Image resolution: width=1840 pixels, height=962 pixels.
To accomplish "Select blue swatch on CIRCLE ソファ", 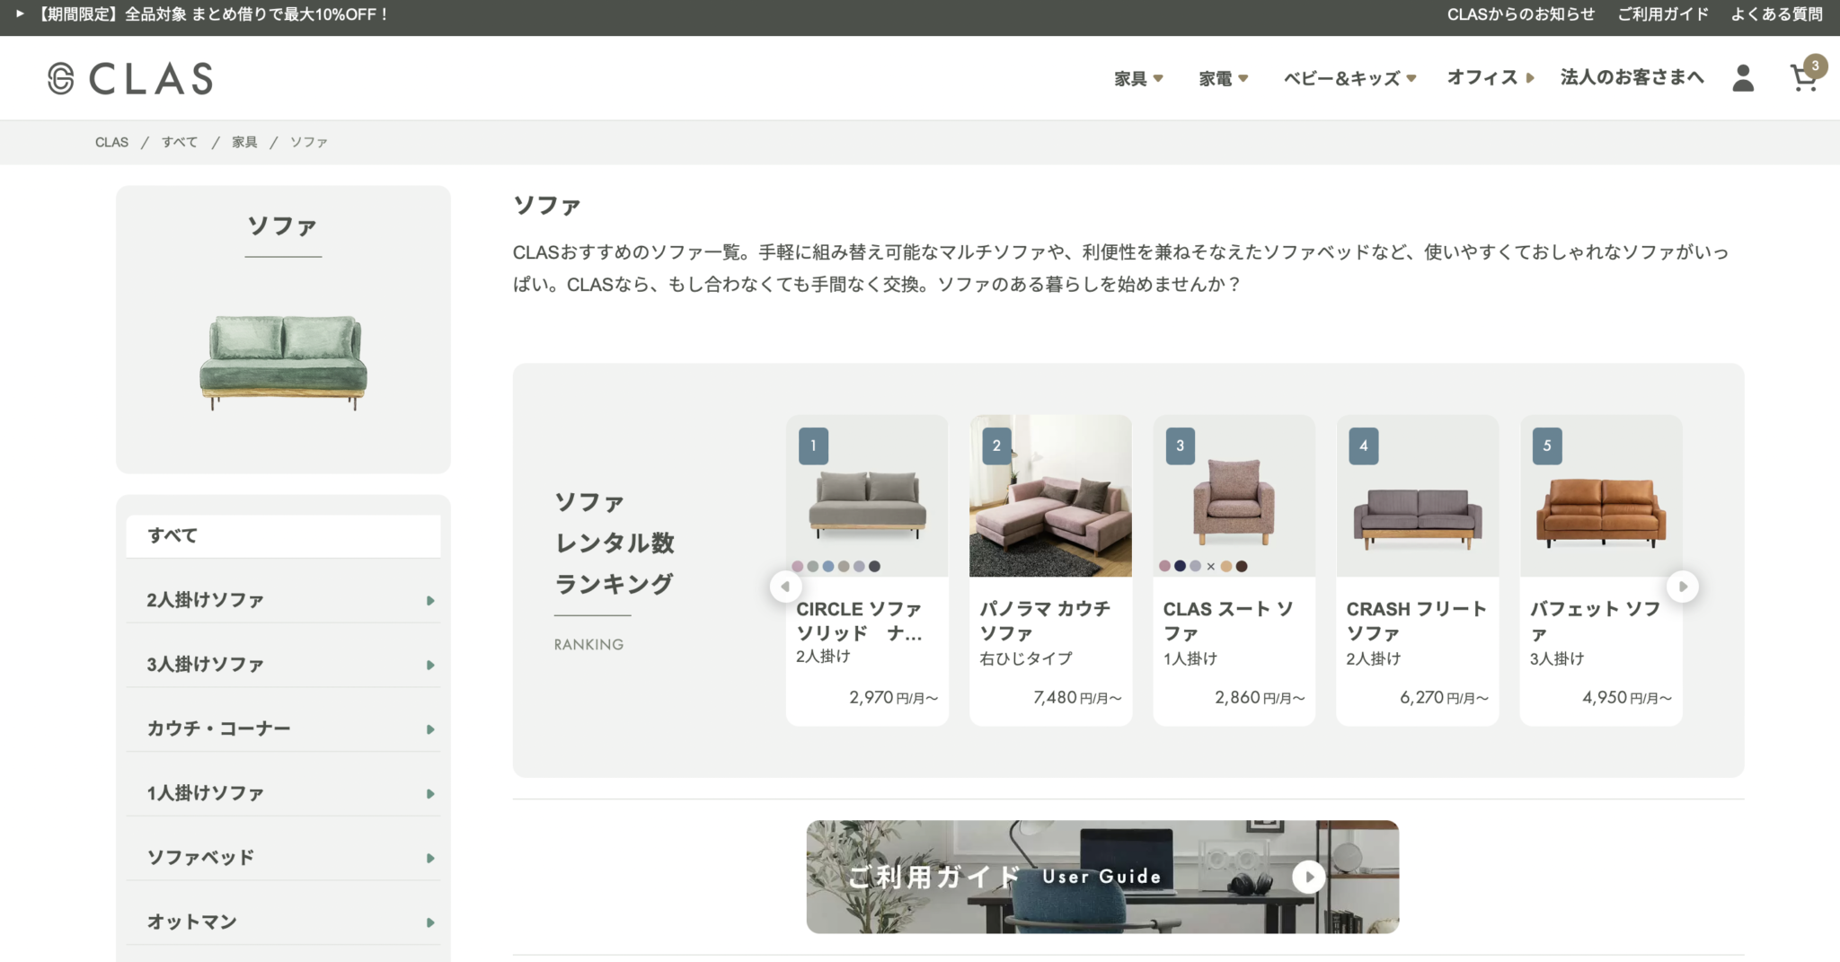I will [x=828, y=566].
